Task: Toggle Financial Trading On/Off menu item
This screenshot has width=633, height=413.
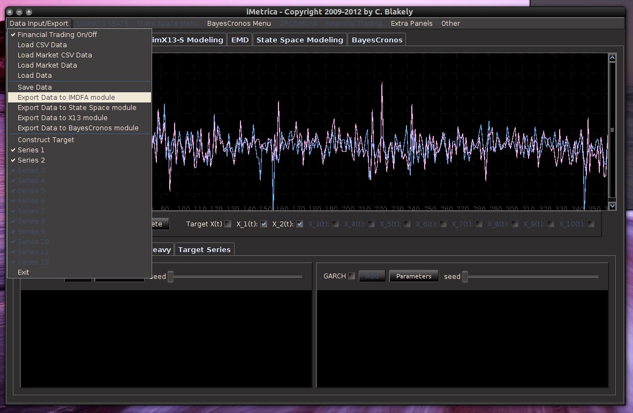Action: [x=57, y=35]
